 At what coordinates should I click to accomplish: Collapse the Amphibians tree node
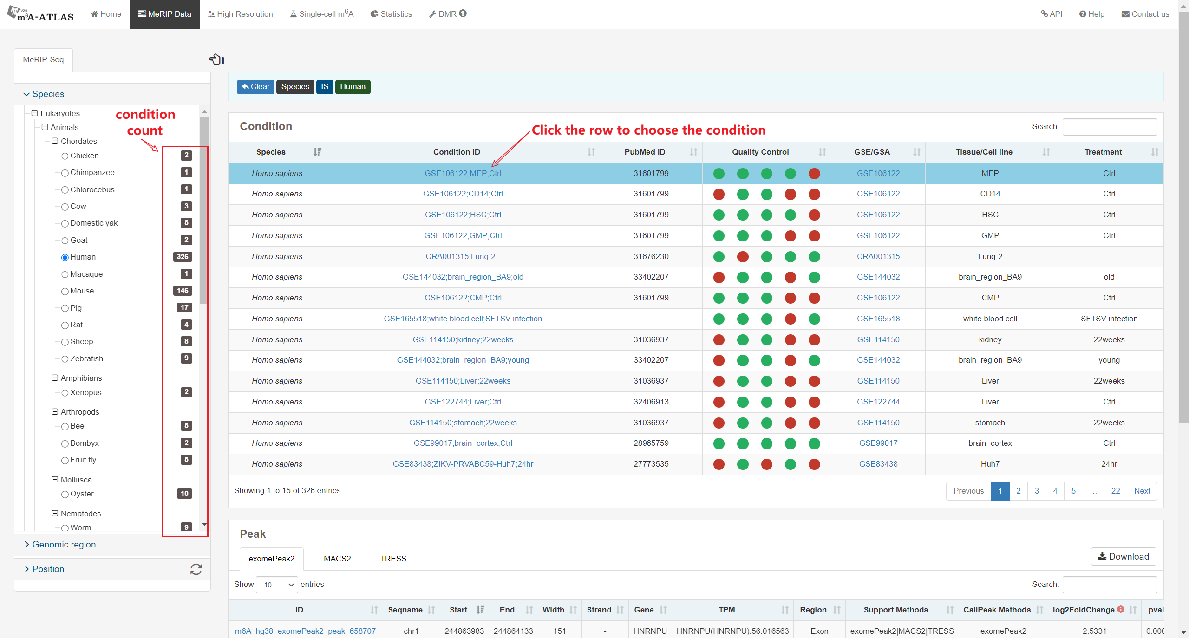coord(55,378)
